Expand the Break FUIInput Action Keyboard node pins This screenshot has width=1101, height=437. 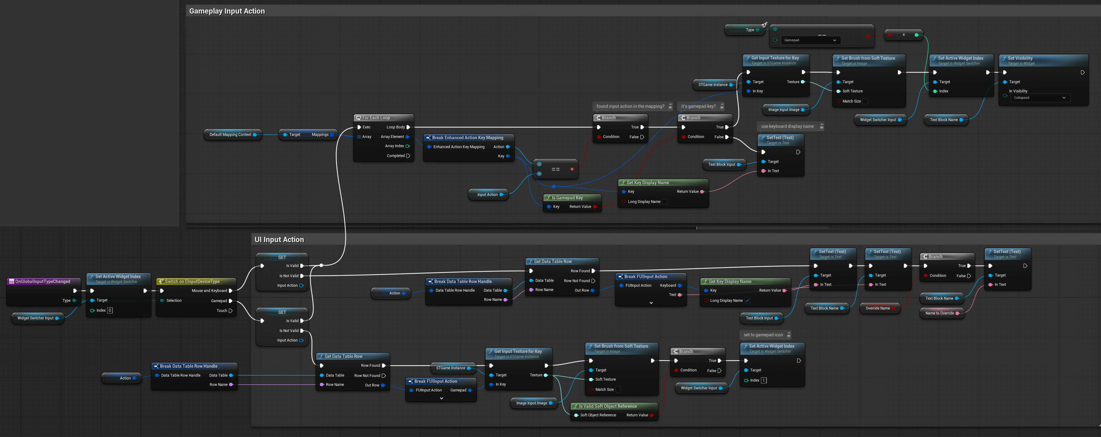tap(651, 303)
